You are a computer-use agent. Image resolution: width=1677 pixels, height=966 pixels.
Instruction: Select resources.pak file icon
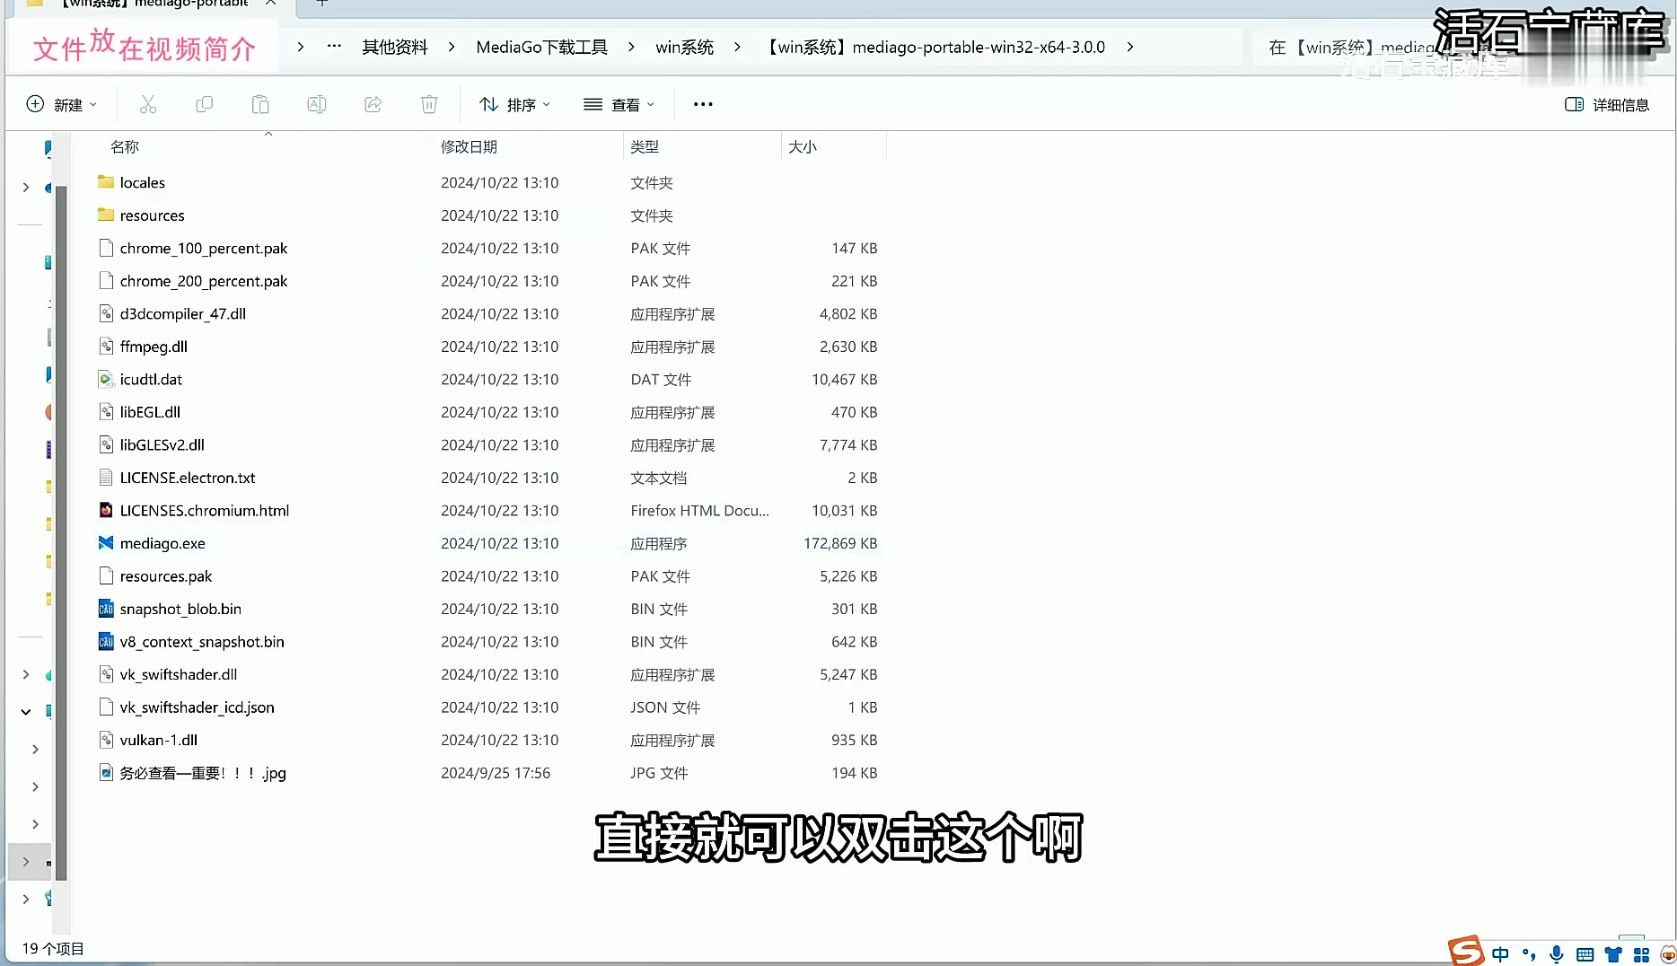point(106,575)
